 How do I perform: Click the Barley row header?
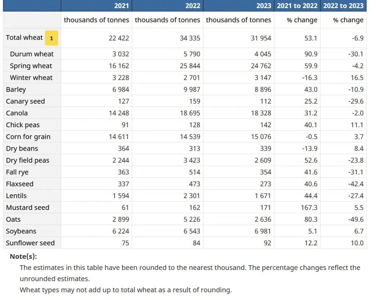click(x=16, y=89)
